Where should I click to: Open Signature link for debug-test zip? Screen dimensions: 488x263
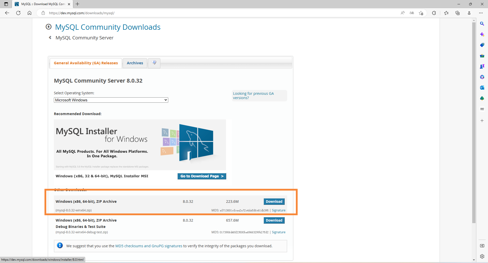point(279,232)
